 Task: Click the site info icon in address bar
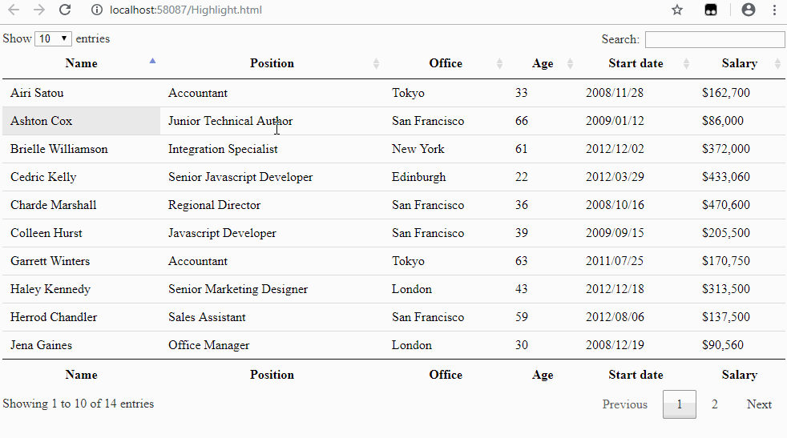coord(96,10)
